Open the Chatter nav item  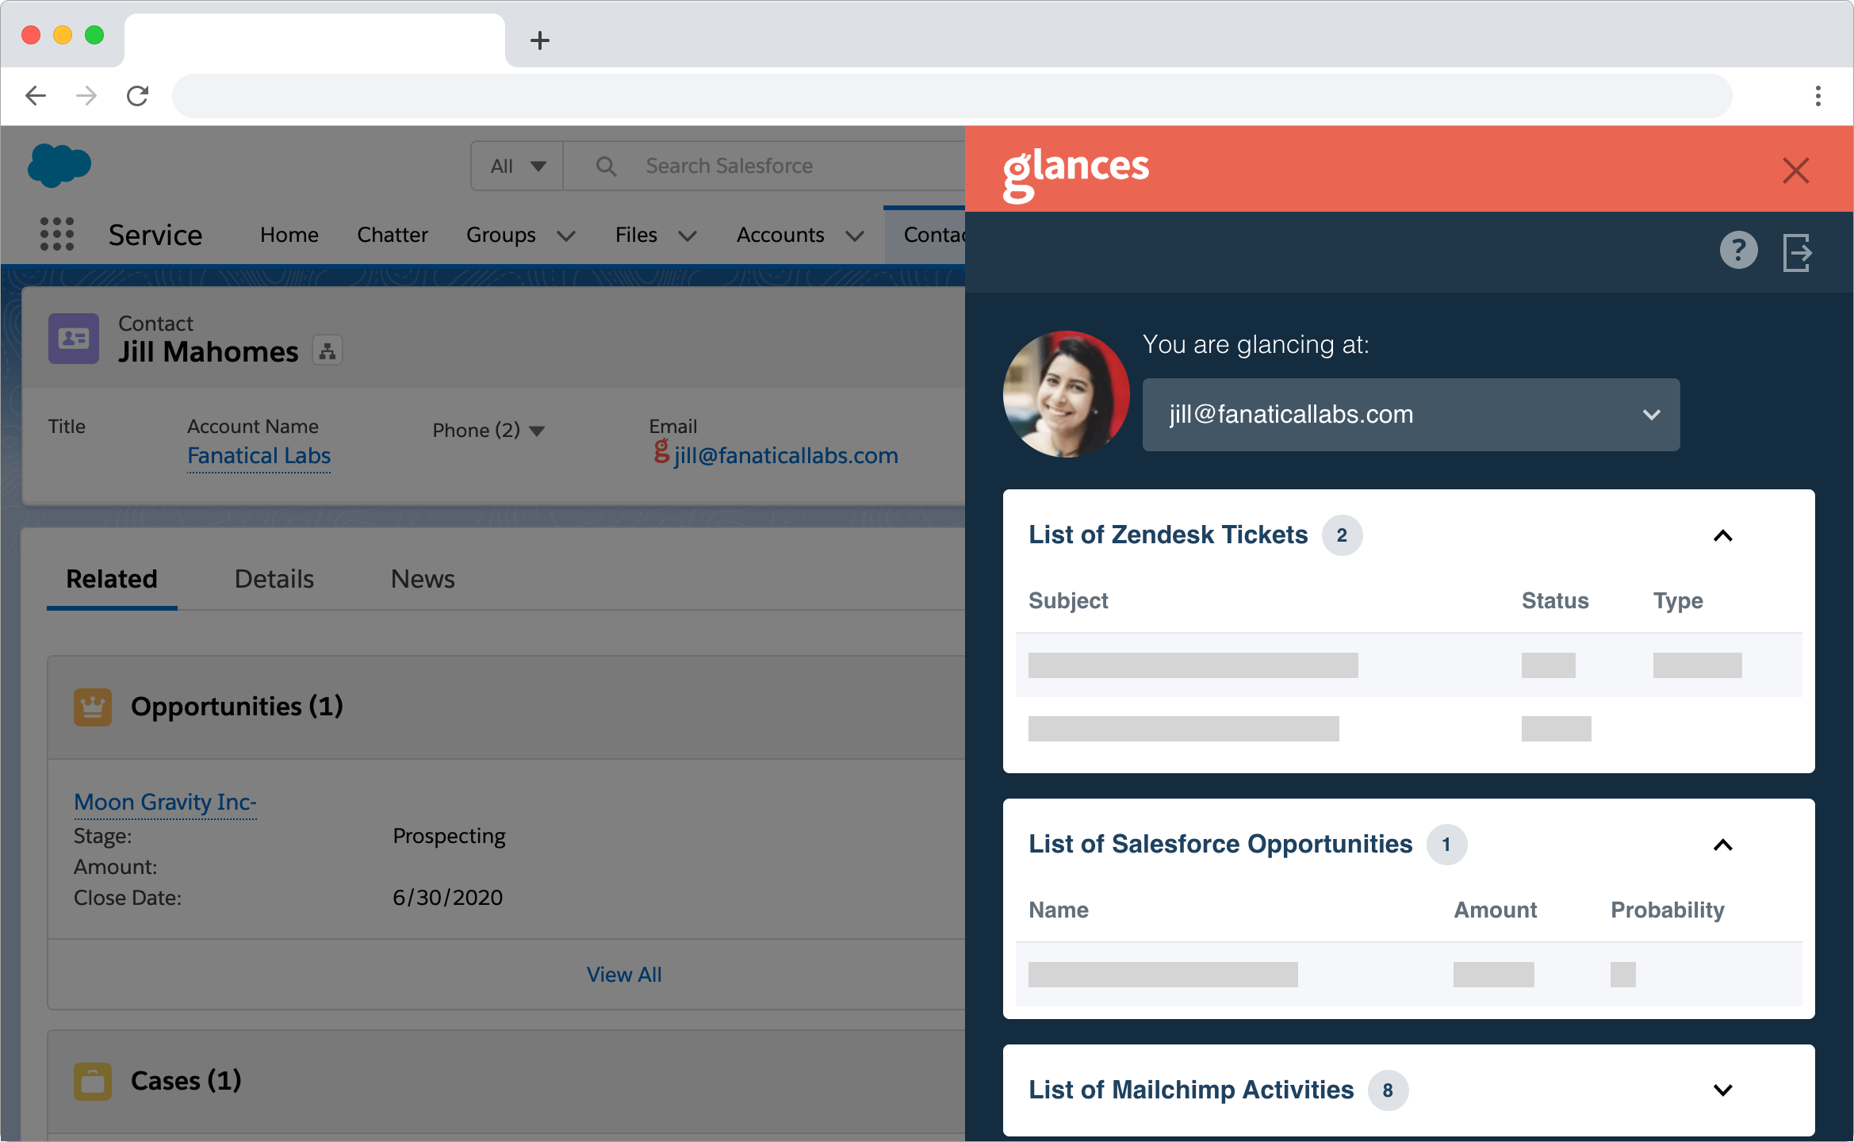coord(393,235)
